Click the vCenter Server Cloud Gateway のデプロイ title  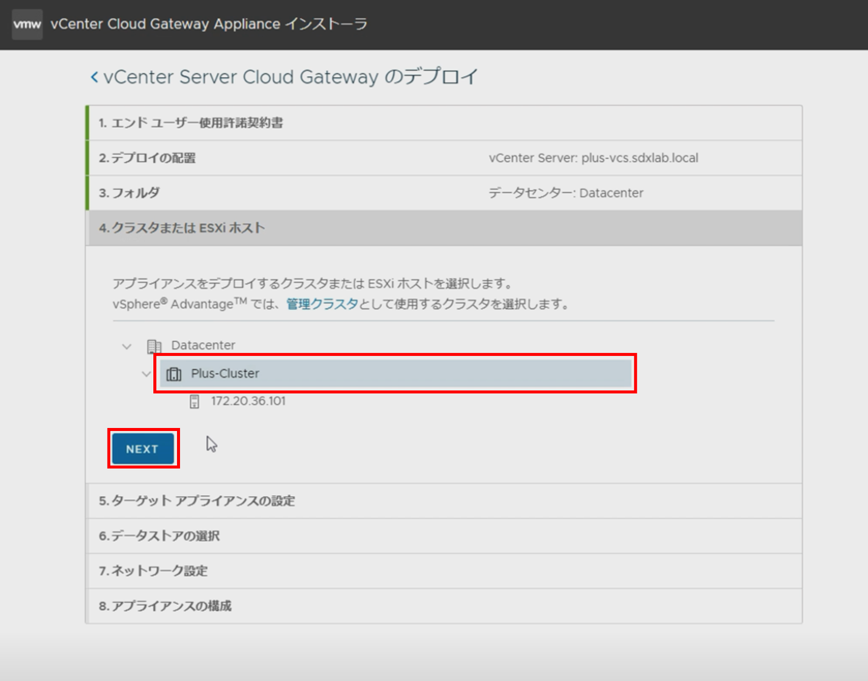[x=291, y=77]
